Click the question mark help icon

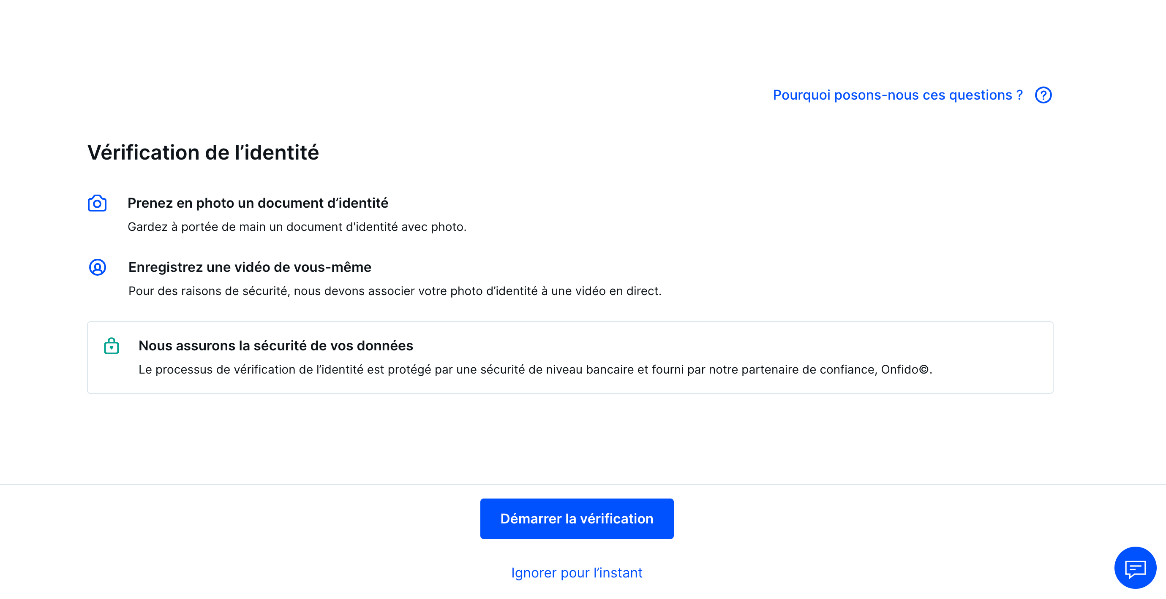(1043, 95)
